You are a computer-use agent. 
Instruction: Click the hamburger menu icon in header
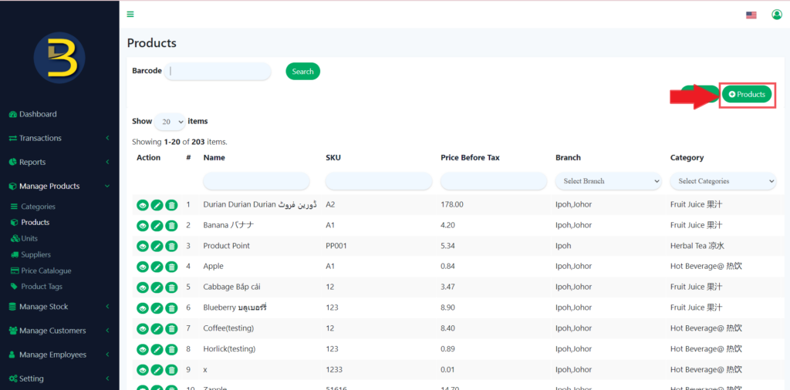130,14
